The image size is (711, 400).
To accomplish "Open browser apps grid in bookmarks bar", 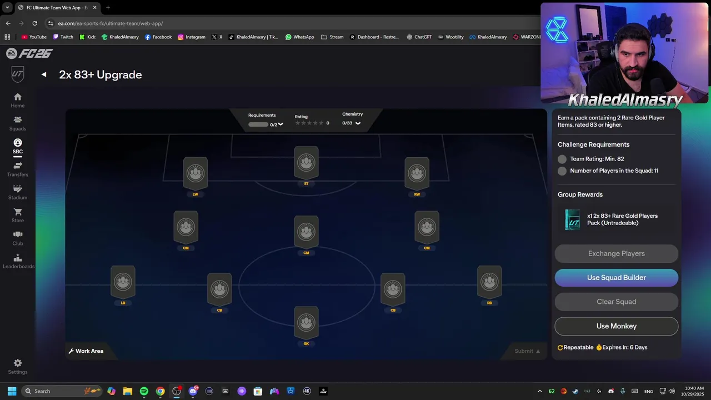I will point(7,37).
